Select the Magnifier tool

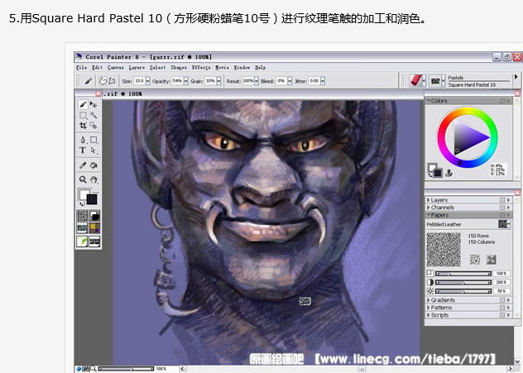pyautogui.click(x=83, y=179)
